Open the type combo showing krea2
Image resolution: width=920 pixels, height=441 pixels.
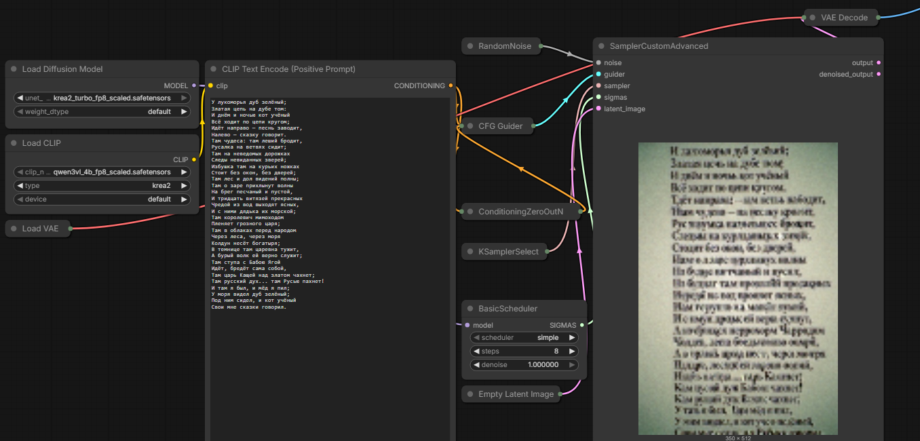pyautogui.click(x=102, y=185)
